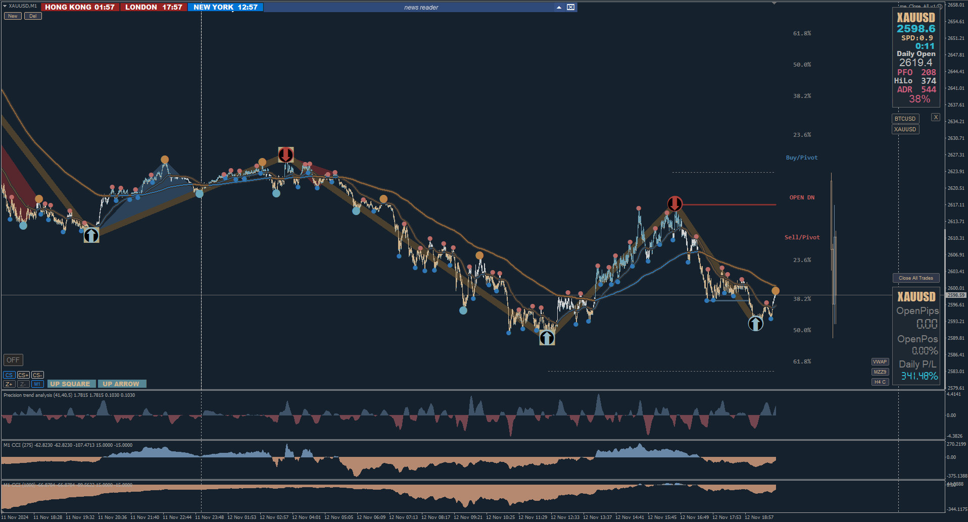The image size is (968, 522).
Task: Click the smiley expert advisor icon
Action: click(x=940, y=7)
